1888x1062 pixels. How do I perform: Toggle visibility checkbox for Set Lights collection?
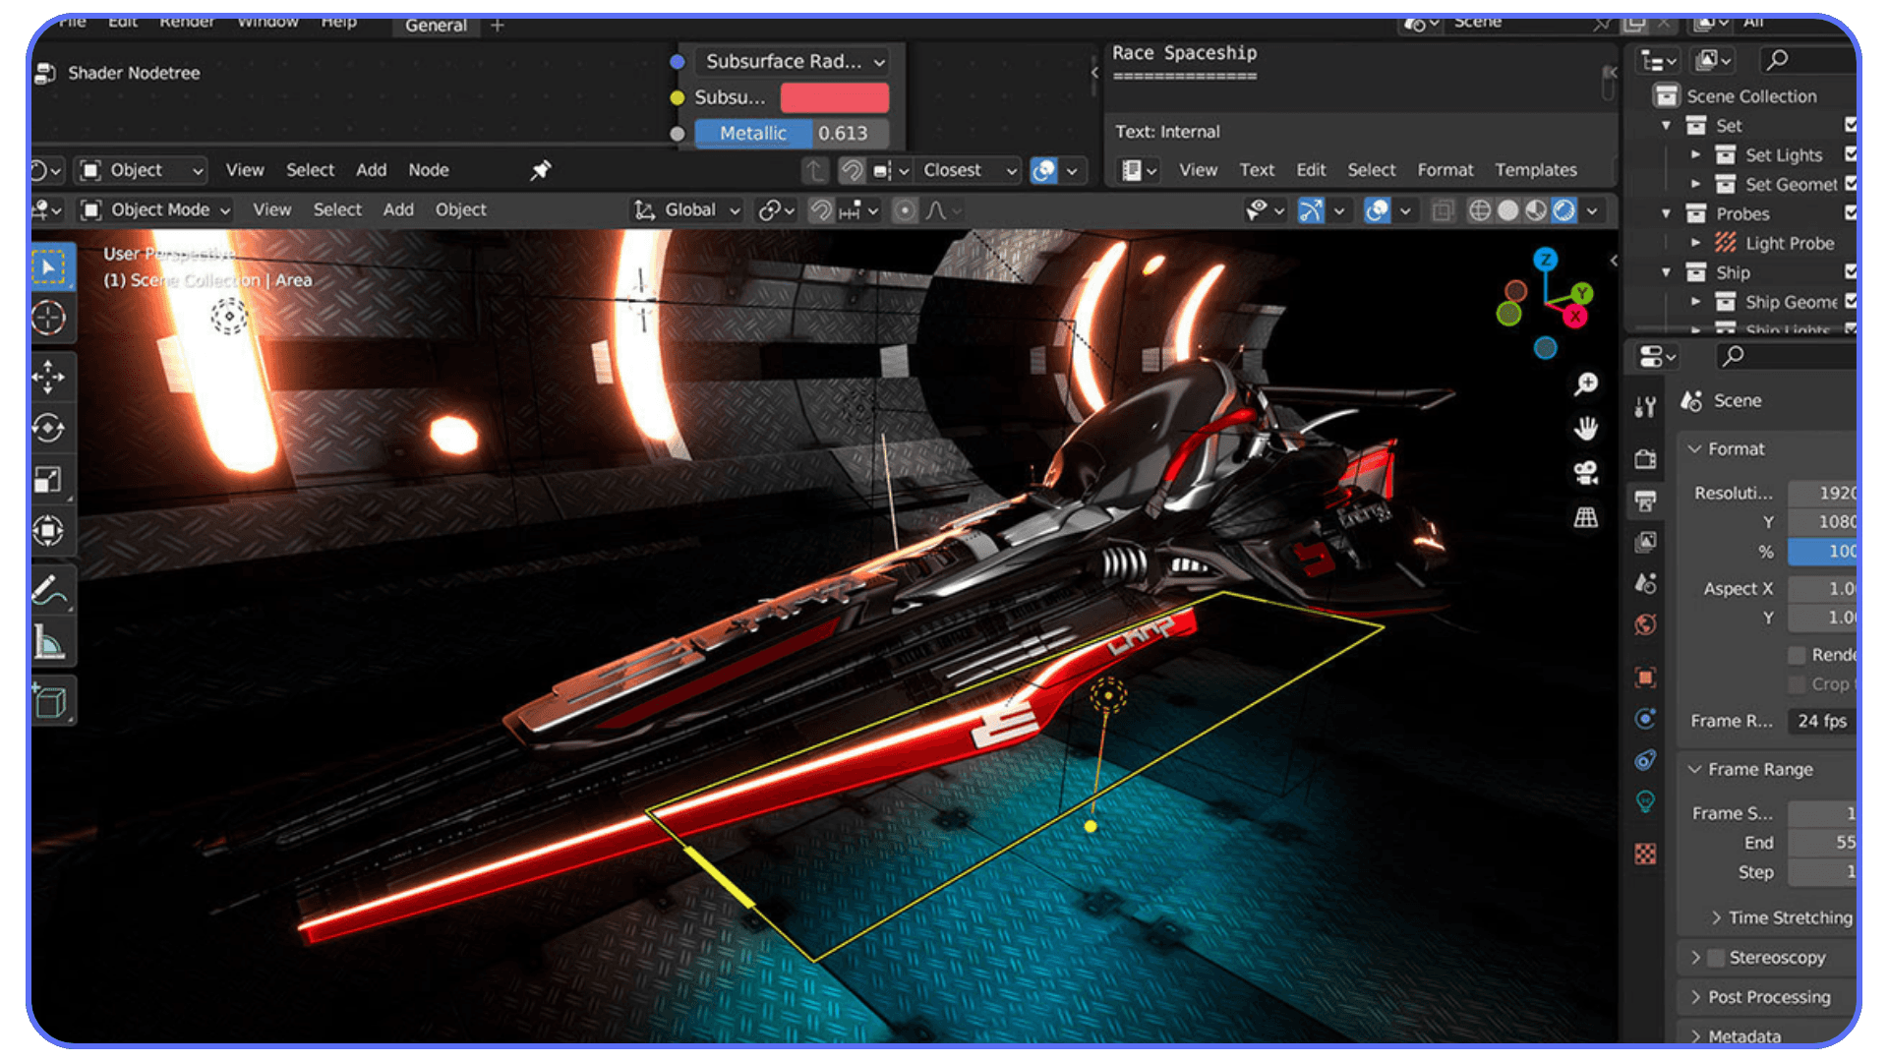click(1851, 154)
